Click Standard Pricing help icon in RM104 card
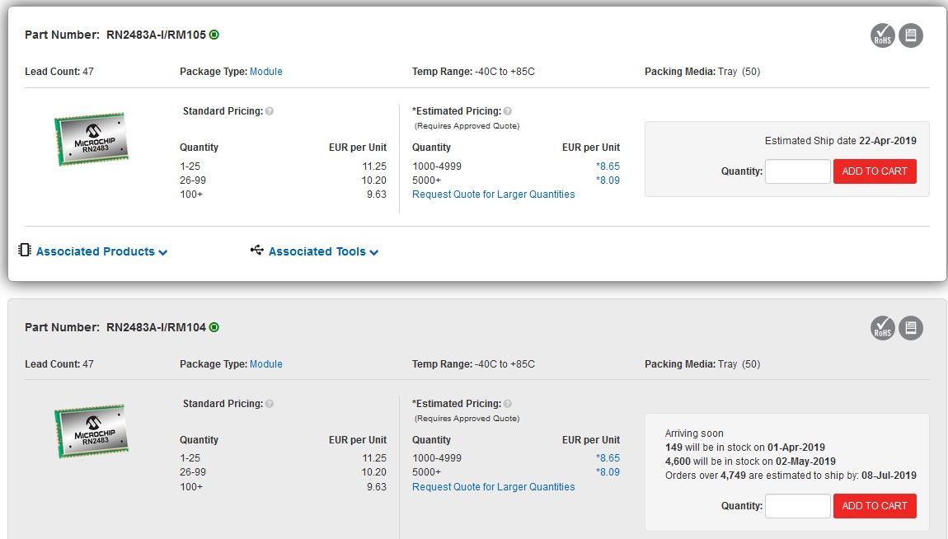 pos(270,404)
